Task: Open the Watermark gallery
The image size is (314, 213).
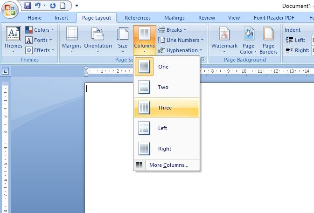Action: click(x=224, y=40)
